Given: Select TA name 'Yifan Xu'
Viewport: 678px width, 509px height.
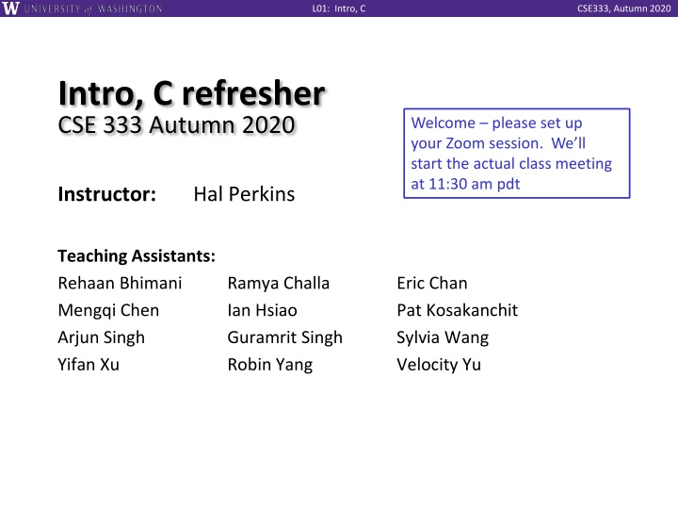Looking at the screenshot, I should (89, 365).
